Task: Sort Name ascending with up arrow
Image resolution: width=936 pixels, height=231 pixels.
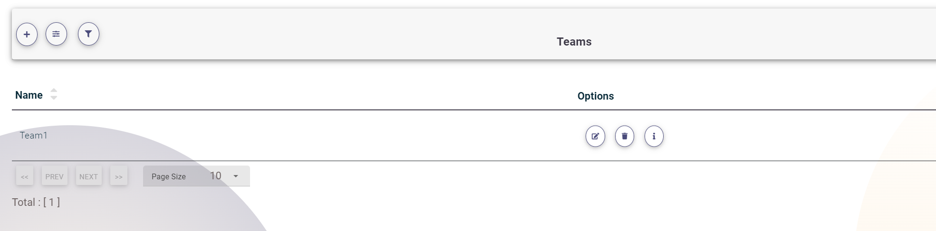Action: click(x=54, y=90)
